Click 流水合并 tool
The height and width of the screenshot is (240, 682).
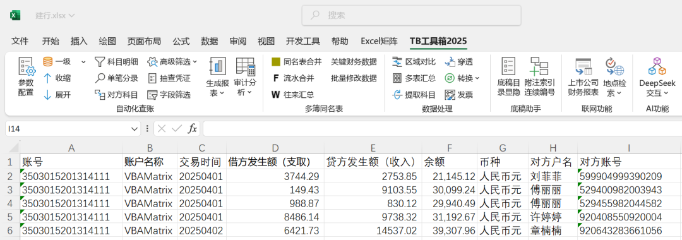tap(293, 78)
